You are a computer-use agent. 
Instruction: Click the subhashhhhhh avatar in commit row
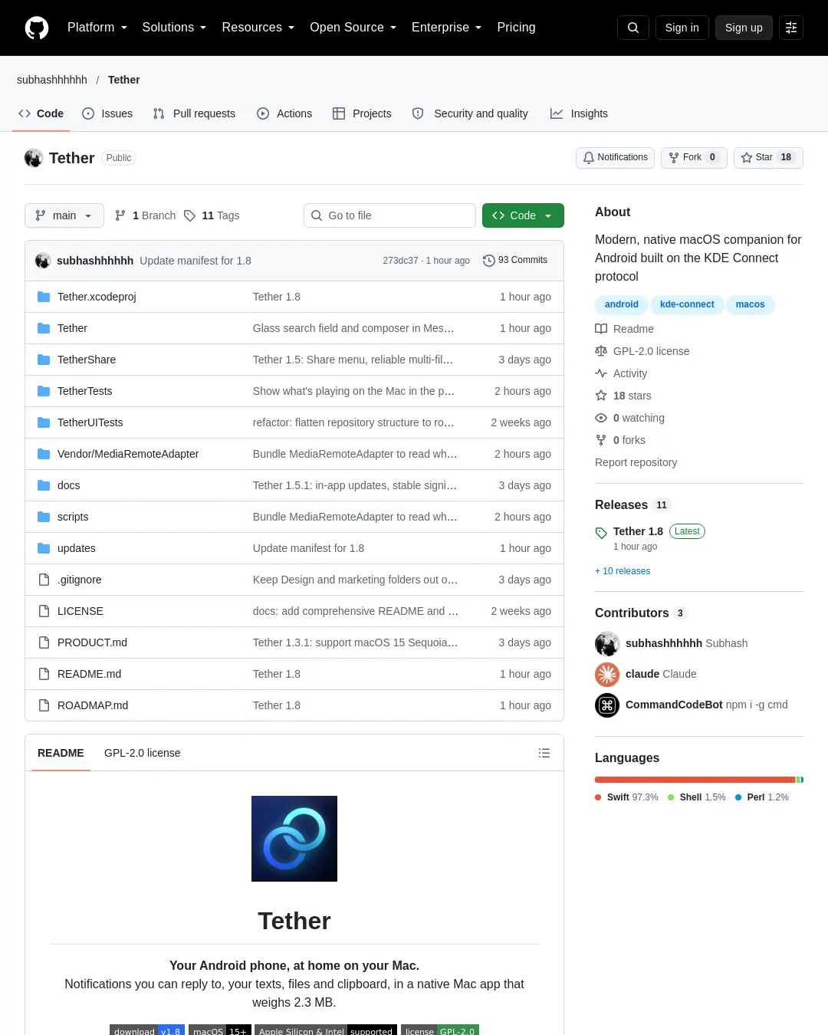point(43,261)
